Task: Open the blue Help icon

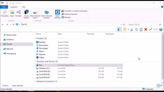Action: [x=162, y=7]
